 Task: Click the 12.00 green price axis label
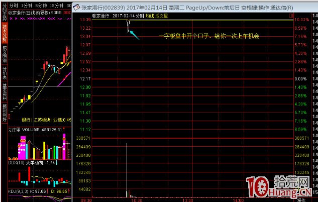(85, 87)
